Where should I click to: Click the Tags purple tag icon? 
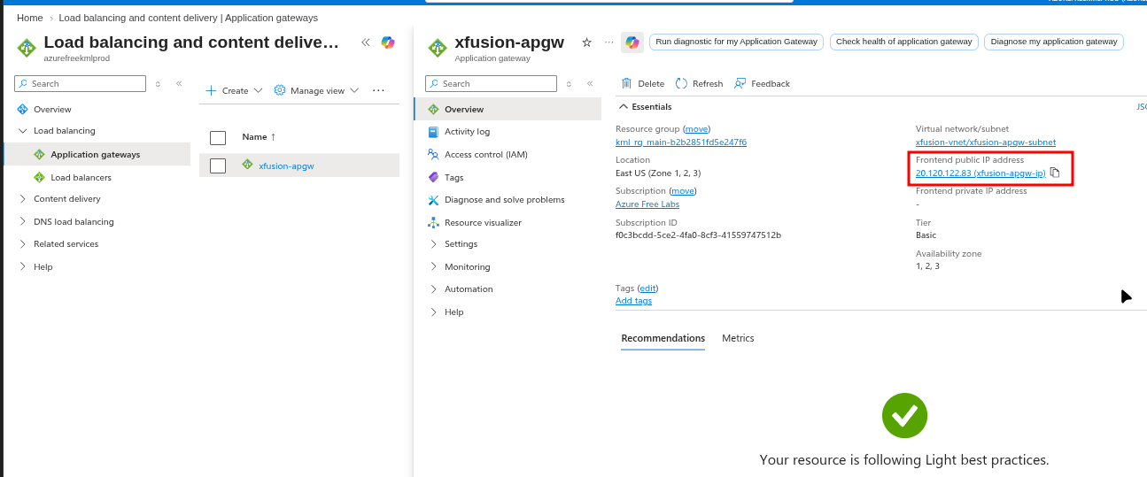pos(433,177)
